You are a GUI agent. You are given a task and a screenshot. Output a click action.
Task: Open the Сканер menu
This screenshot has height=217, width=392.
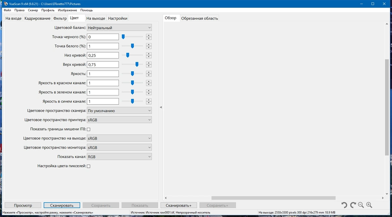[x=33, y=10]
